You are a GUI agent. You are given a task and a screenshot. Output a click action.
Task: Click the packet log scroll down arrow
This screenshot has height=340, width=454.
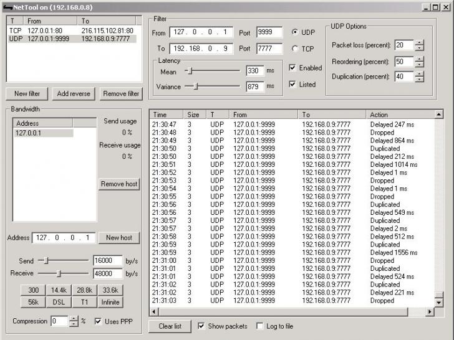pyautogui.click(x=439, y=303)
